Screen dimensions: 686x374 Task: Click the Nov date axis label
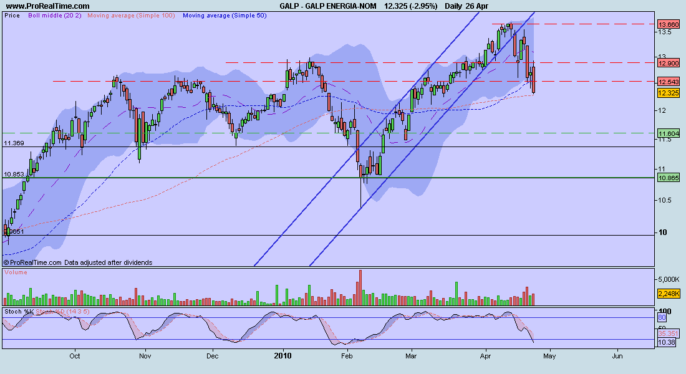click(x=145, y=356)
